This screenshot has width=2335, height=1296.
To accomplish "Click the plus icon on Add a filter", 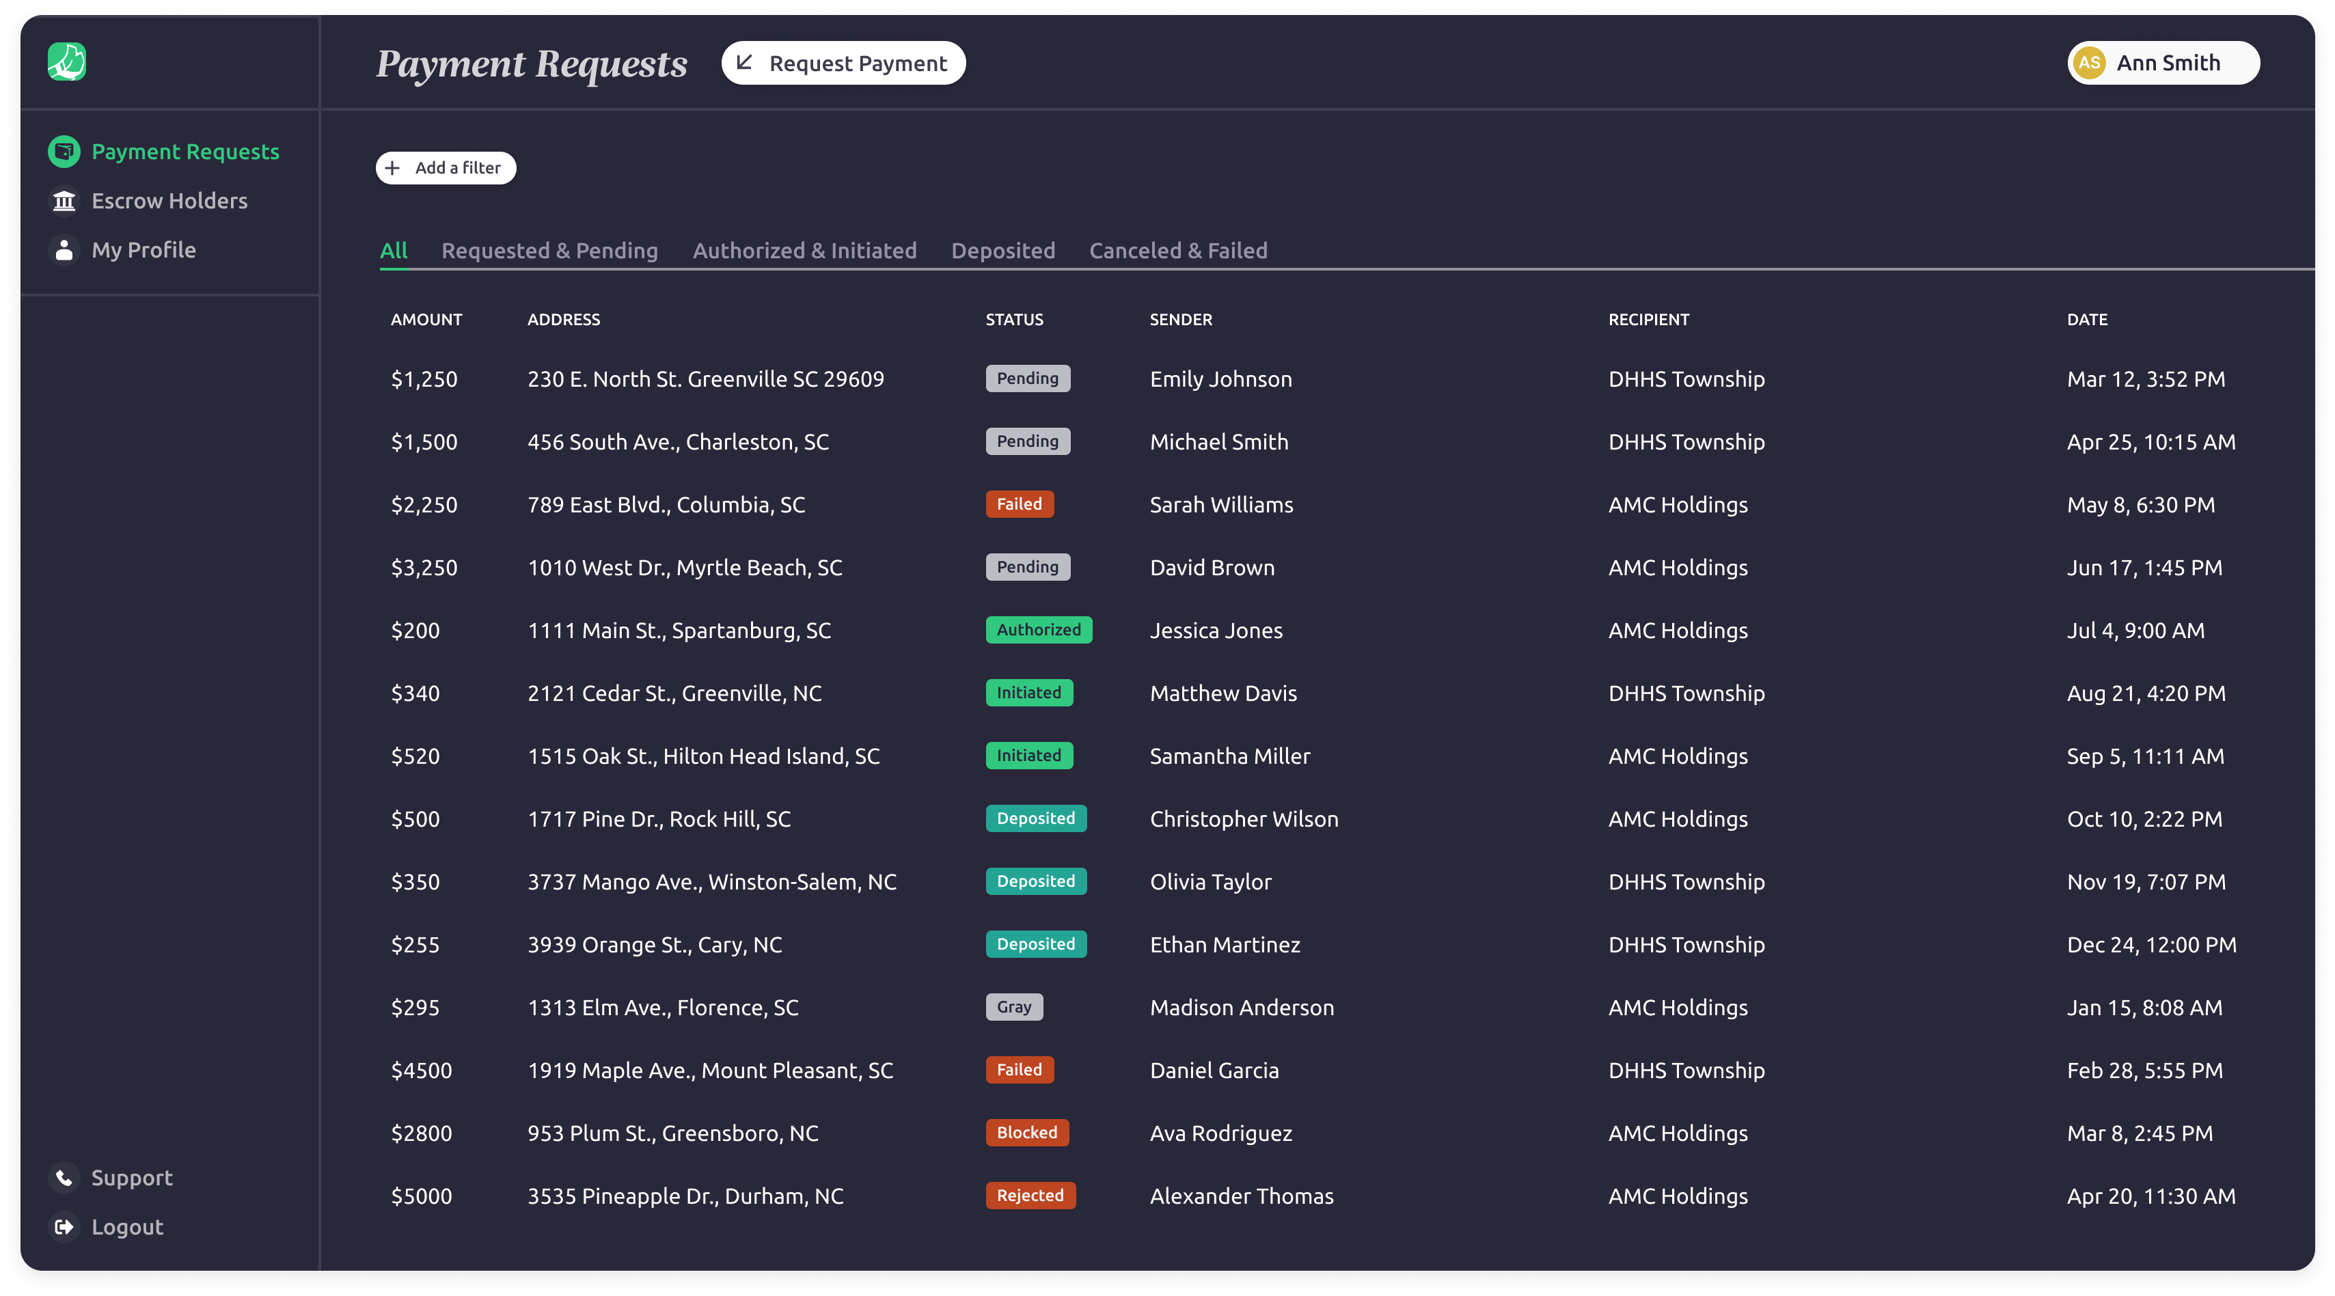I will click(392, 167).
